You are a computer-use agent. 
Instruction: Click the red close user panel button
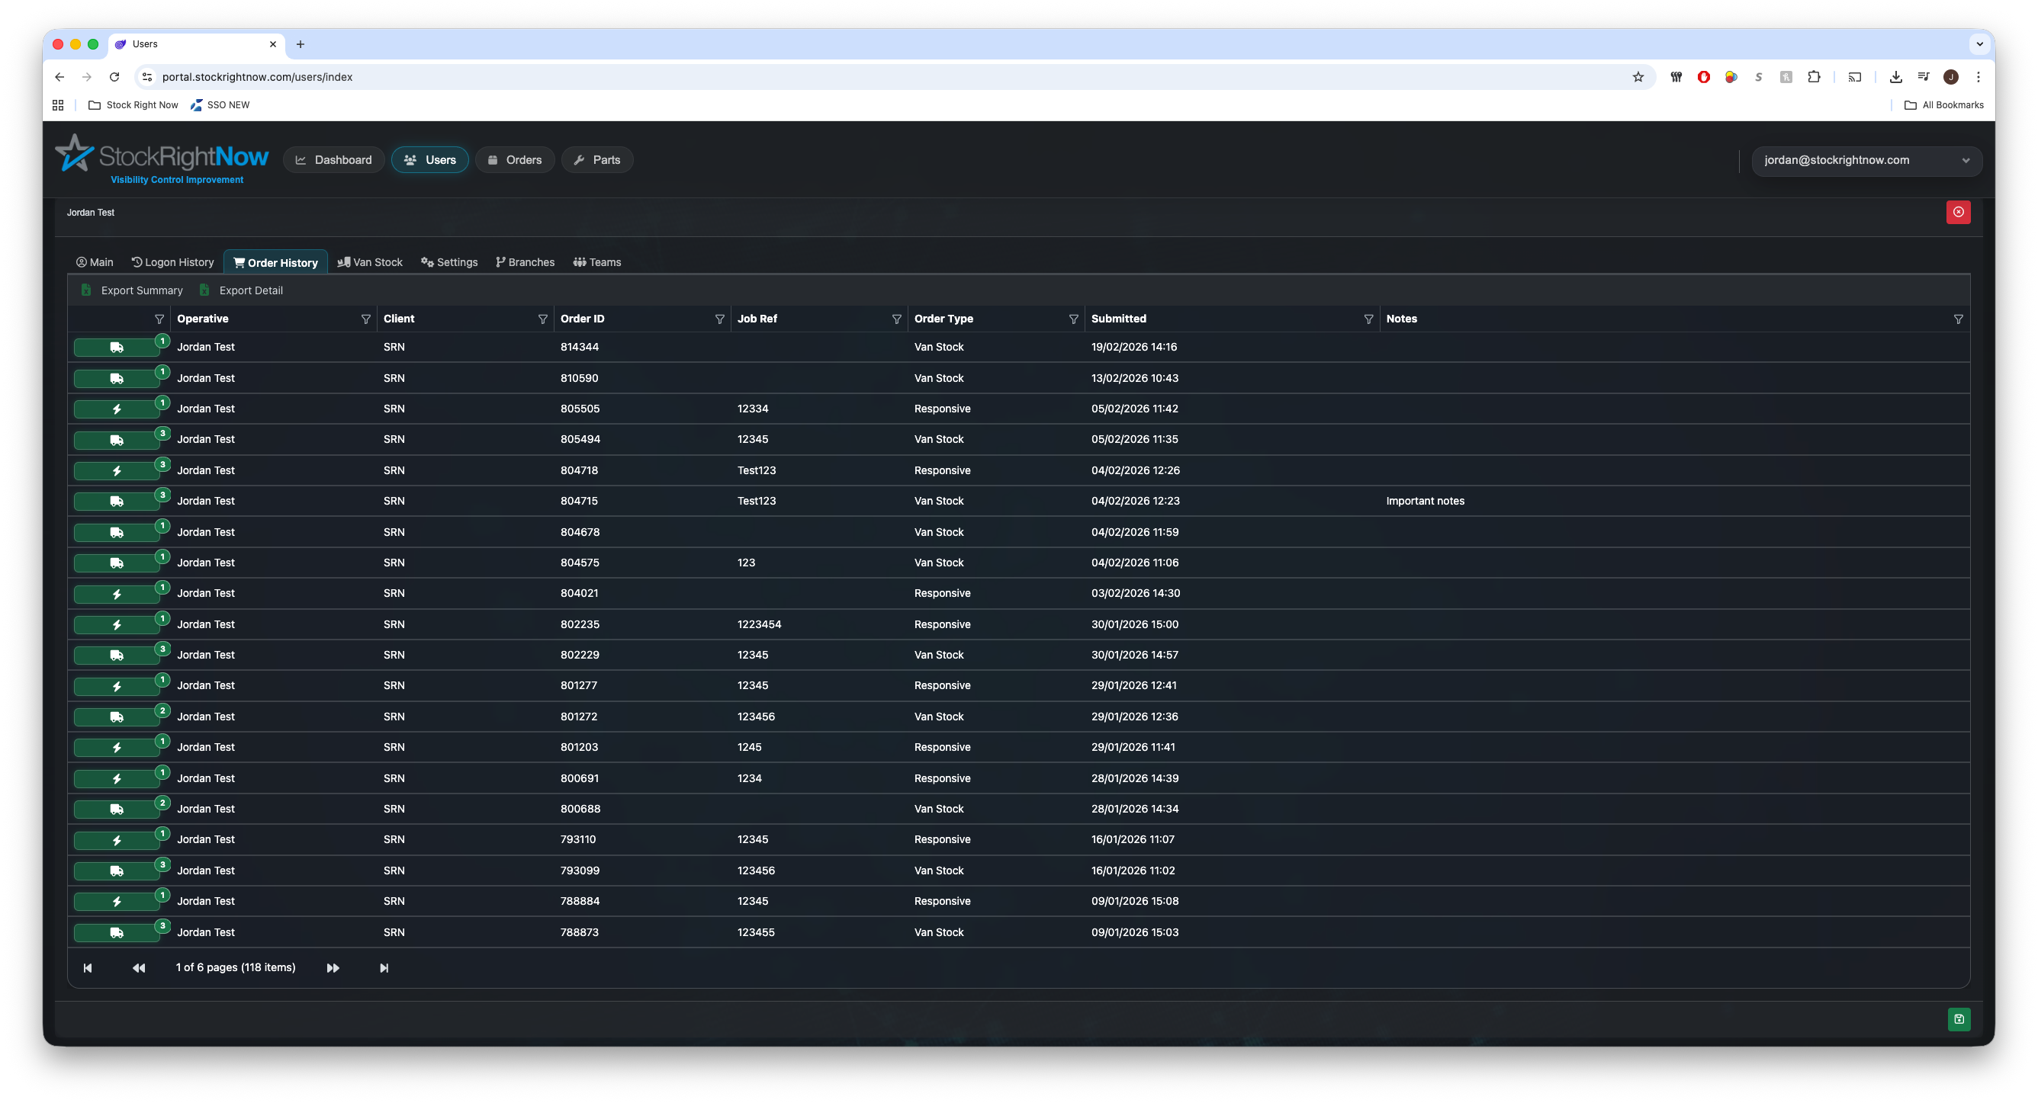pyautogui.click(x=1958, y=212)
